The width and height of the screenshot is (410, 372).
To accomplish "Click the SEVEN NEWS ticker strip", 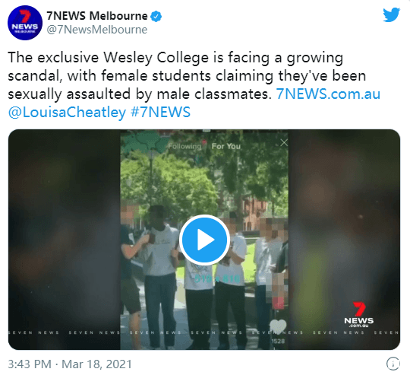I will [x=204, y=332].
